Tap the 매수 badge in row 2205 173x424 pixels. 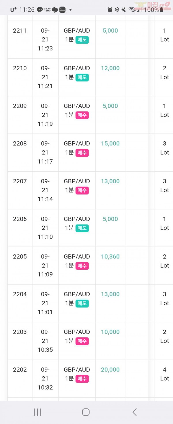(x=82, y=266)
